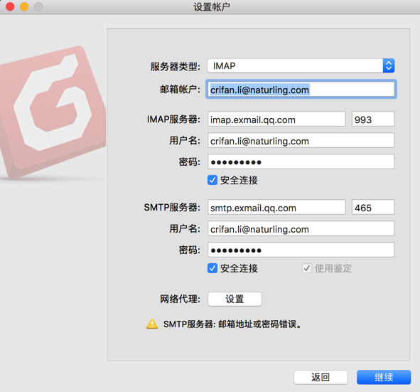420x392 pixels.
Task: Click the SMTP服务器 error message text
Action: point(232,324)
